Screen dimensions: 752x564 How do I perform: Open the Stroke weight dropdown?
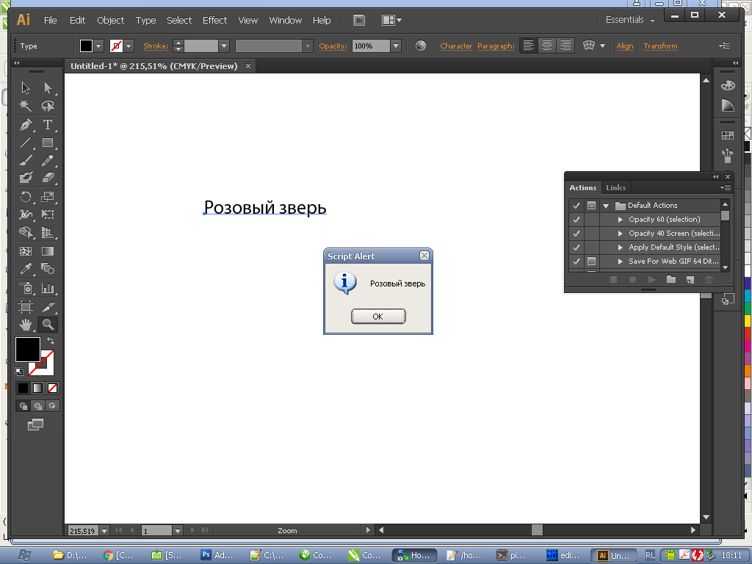coord(224,46)
